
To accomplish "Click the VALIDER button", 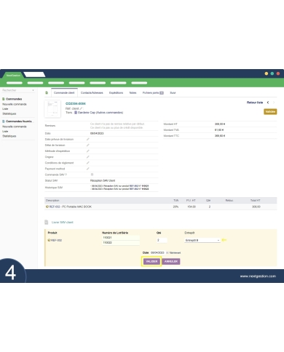I will pyautogui.click(x=151, y=261).
